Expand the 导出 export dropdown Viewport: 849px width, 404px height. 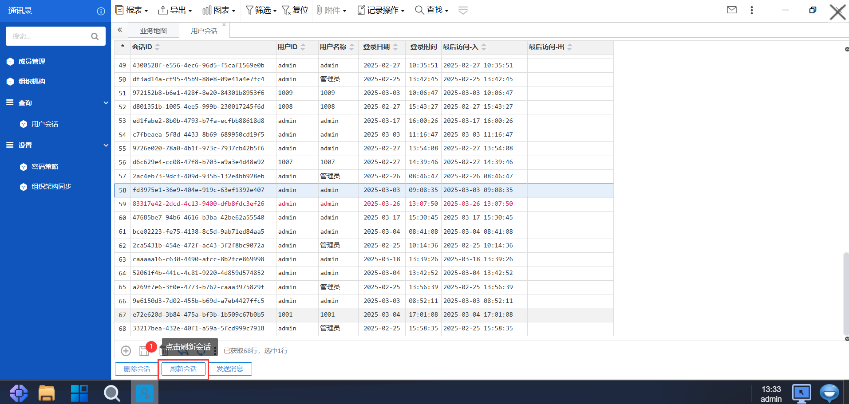pos(175,10)
